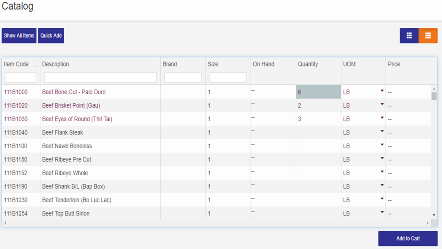Focus the Item Code filter field
The height and width of the screenshot is (249, 442).
[x=21, y=77]
